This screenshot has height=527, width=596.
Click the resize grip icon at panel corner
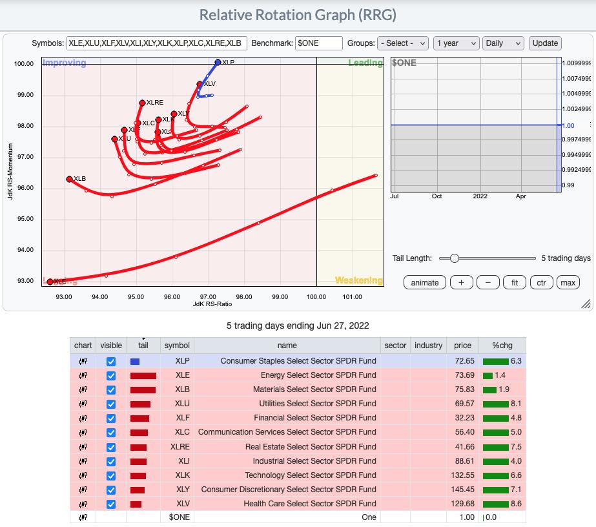[586, 304]
